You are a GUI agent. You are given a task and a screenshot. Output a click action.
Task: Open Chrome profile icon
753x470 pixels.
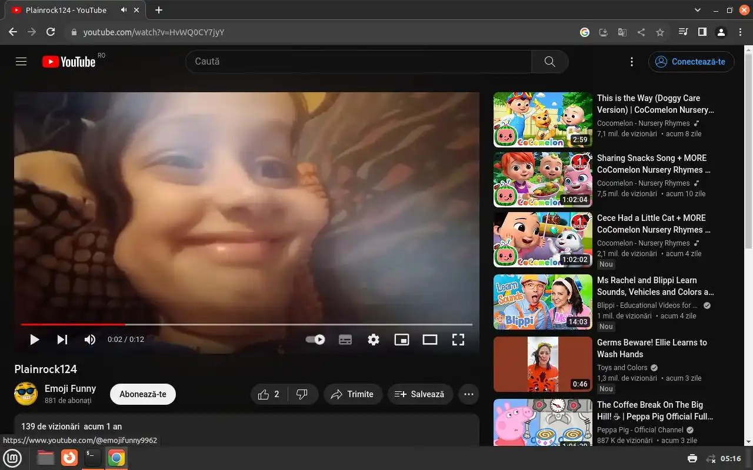721,32
